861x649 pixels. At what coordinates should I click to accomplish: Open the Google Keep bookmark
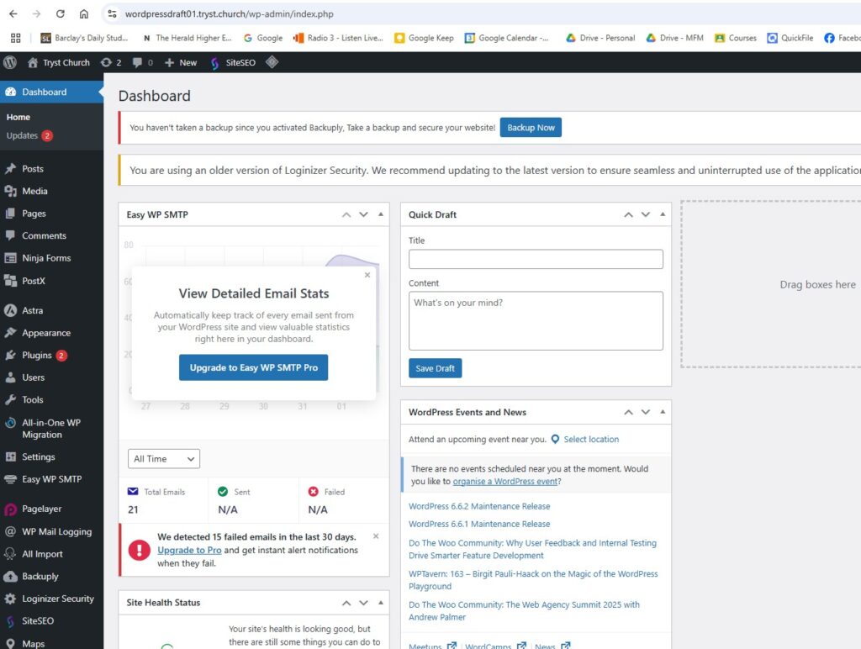click(424, 38)
